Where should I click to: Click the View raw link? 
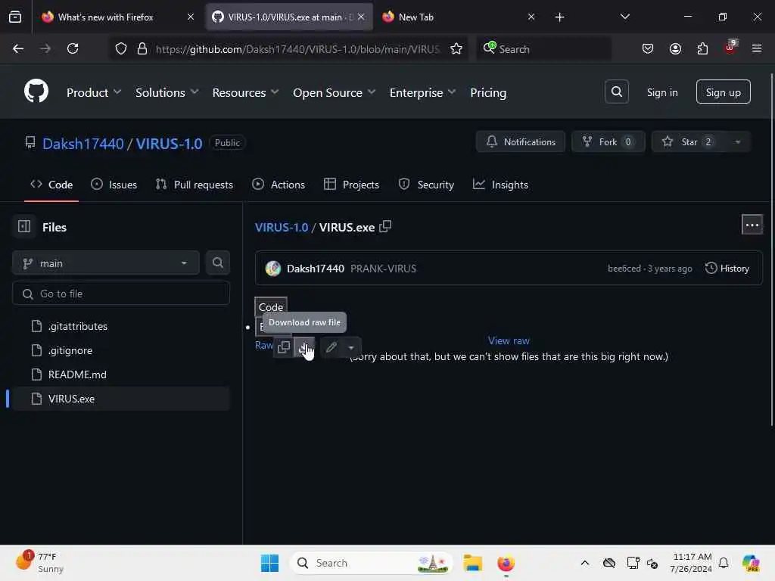tap(509, 340)
